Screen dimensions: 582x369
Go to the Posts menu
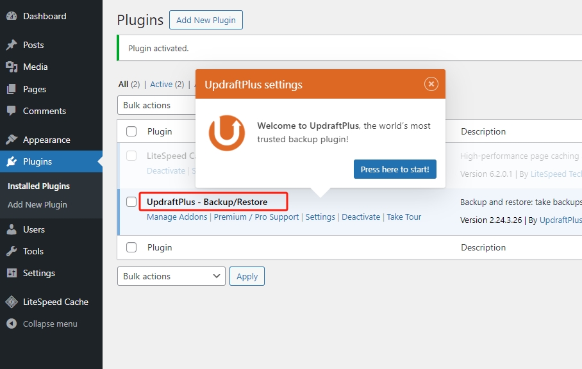[x=33, y=45]
